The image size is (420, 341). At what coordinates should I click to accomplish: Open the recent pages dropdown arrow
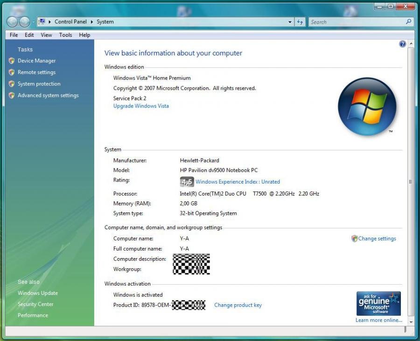[33, 22]
